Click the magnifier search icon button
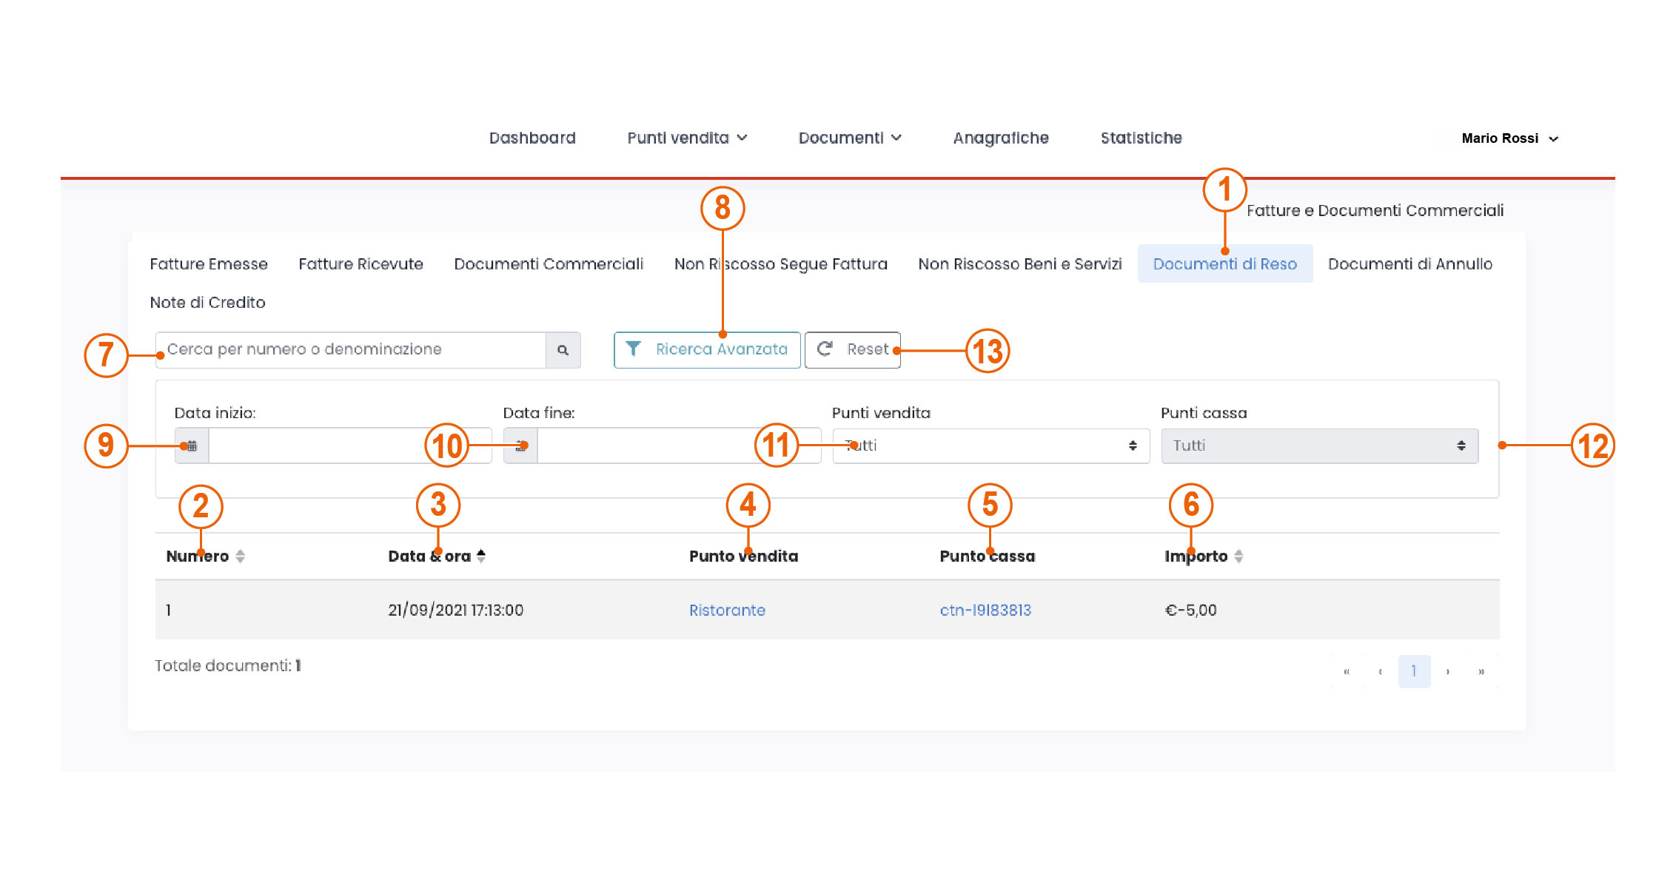The height and width of the screenshot is (874, 1676). tap(563, 350)
